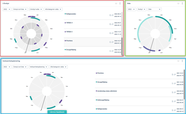Expand the 'Sida' dropdown in Sida panel
The image size is (186, 114).
tap(154, 9)
